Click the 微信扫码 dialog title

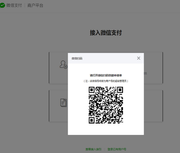tap(77, 58)
